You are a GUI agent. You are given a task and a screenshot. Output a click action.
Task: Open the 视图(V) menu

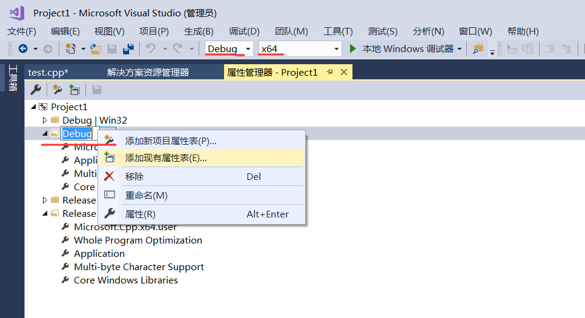(110, 31)
